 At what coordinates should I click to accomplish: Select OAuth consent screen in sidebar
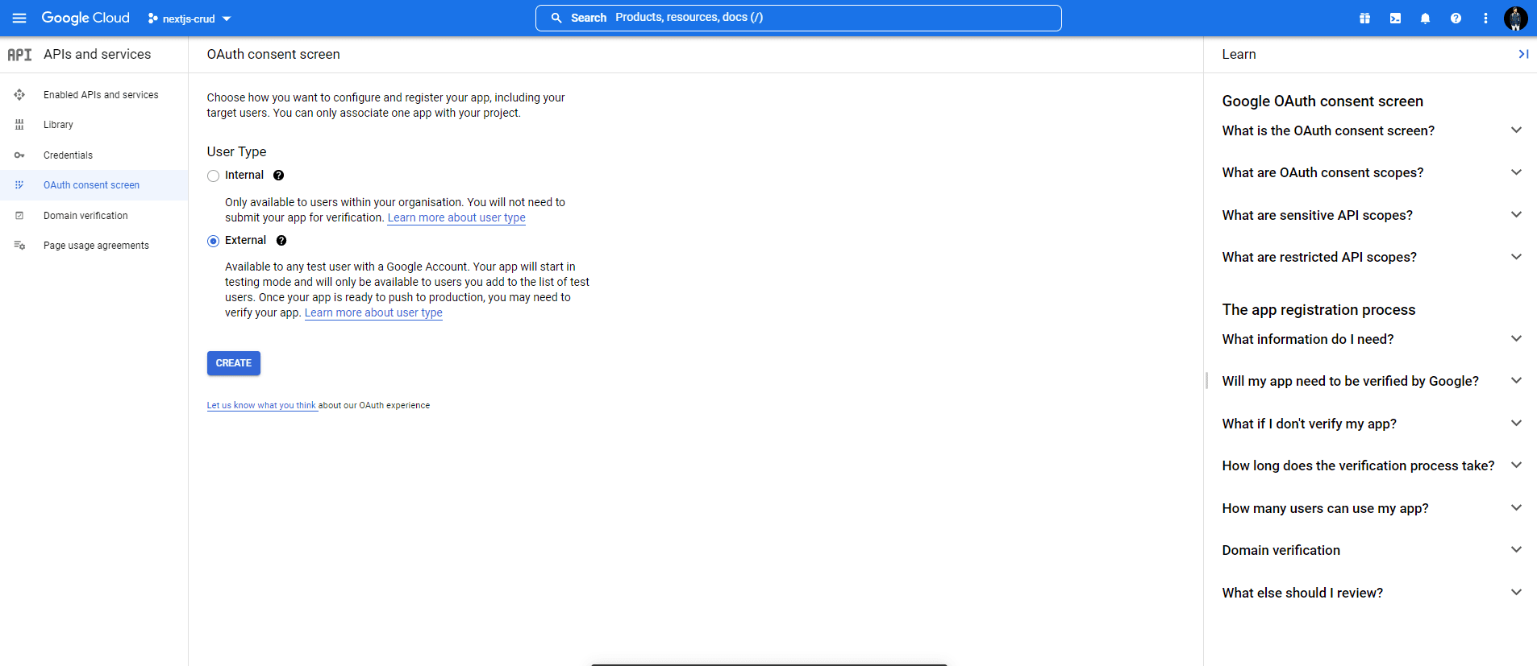(x=94, y=185)
